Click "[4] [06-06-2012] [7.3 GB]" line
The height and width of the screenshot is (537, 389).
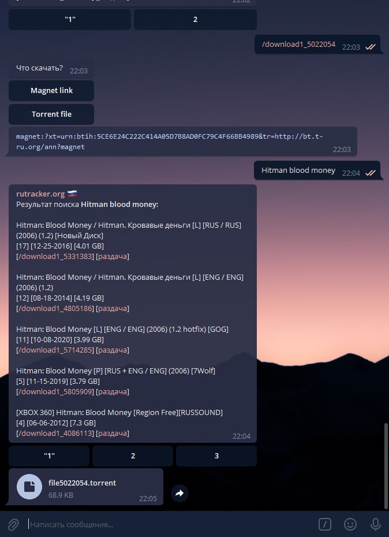(x=56, y=423)
